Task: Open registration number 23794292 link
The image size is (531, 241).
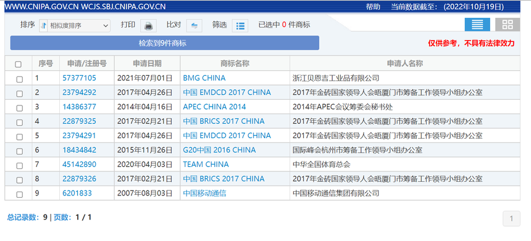Action: [79, 92]
